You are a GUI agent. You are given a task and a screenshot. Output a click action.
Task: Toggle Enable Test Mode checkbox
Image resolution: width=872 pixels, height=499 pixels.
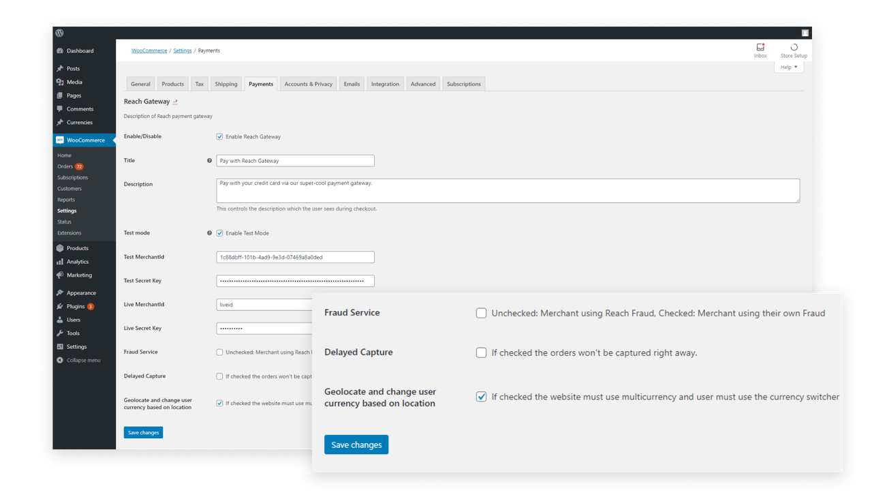[x=219, y=233]
